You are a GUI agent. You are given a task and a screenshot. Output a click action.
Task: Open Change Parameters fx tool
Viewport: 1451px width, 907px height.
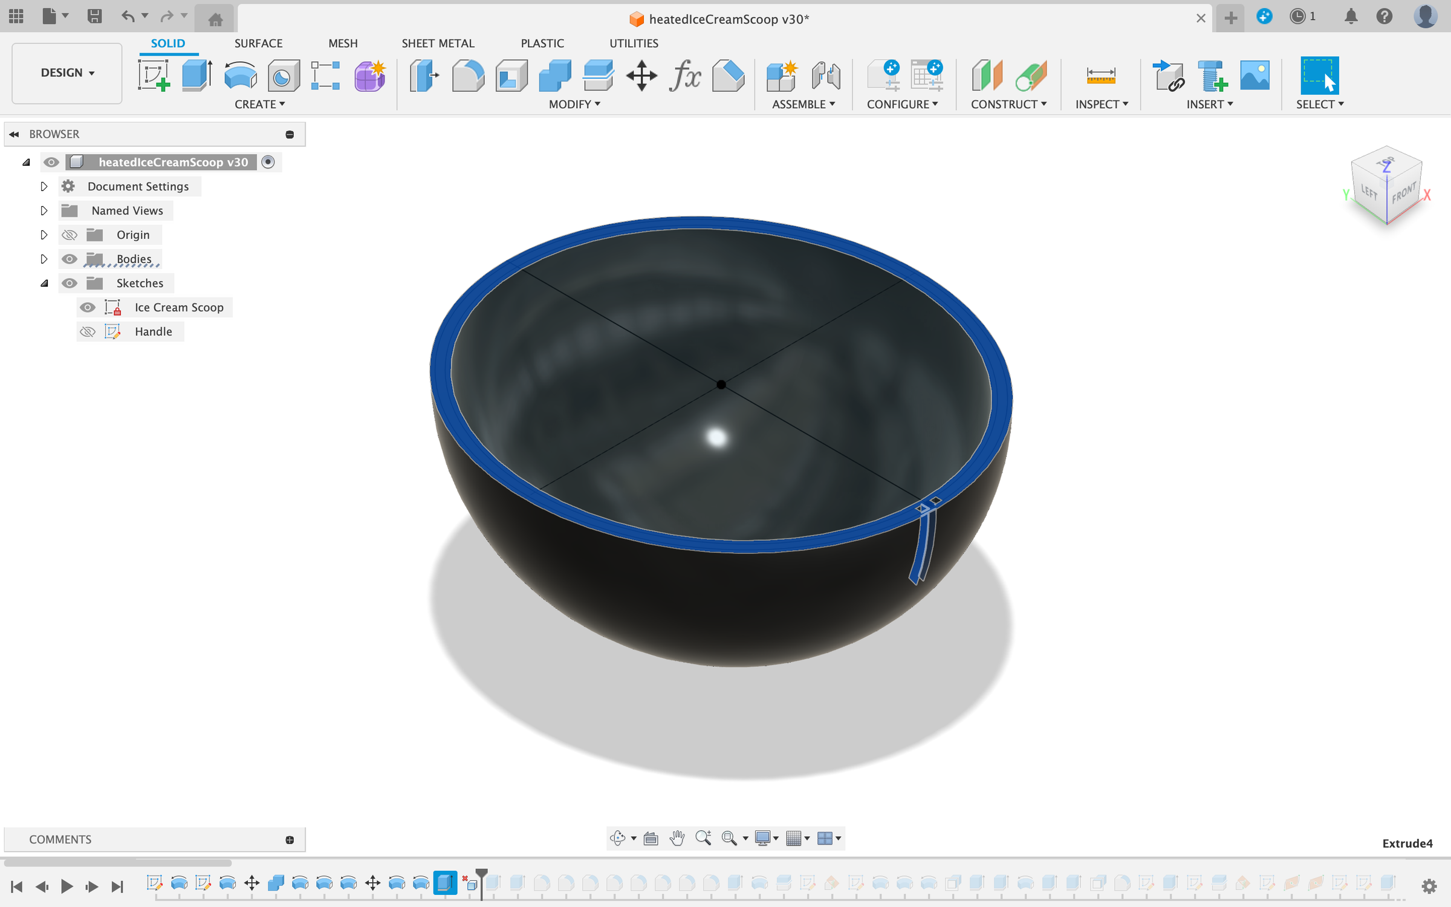point(684,76)
